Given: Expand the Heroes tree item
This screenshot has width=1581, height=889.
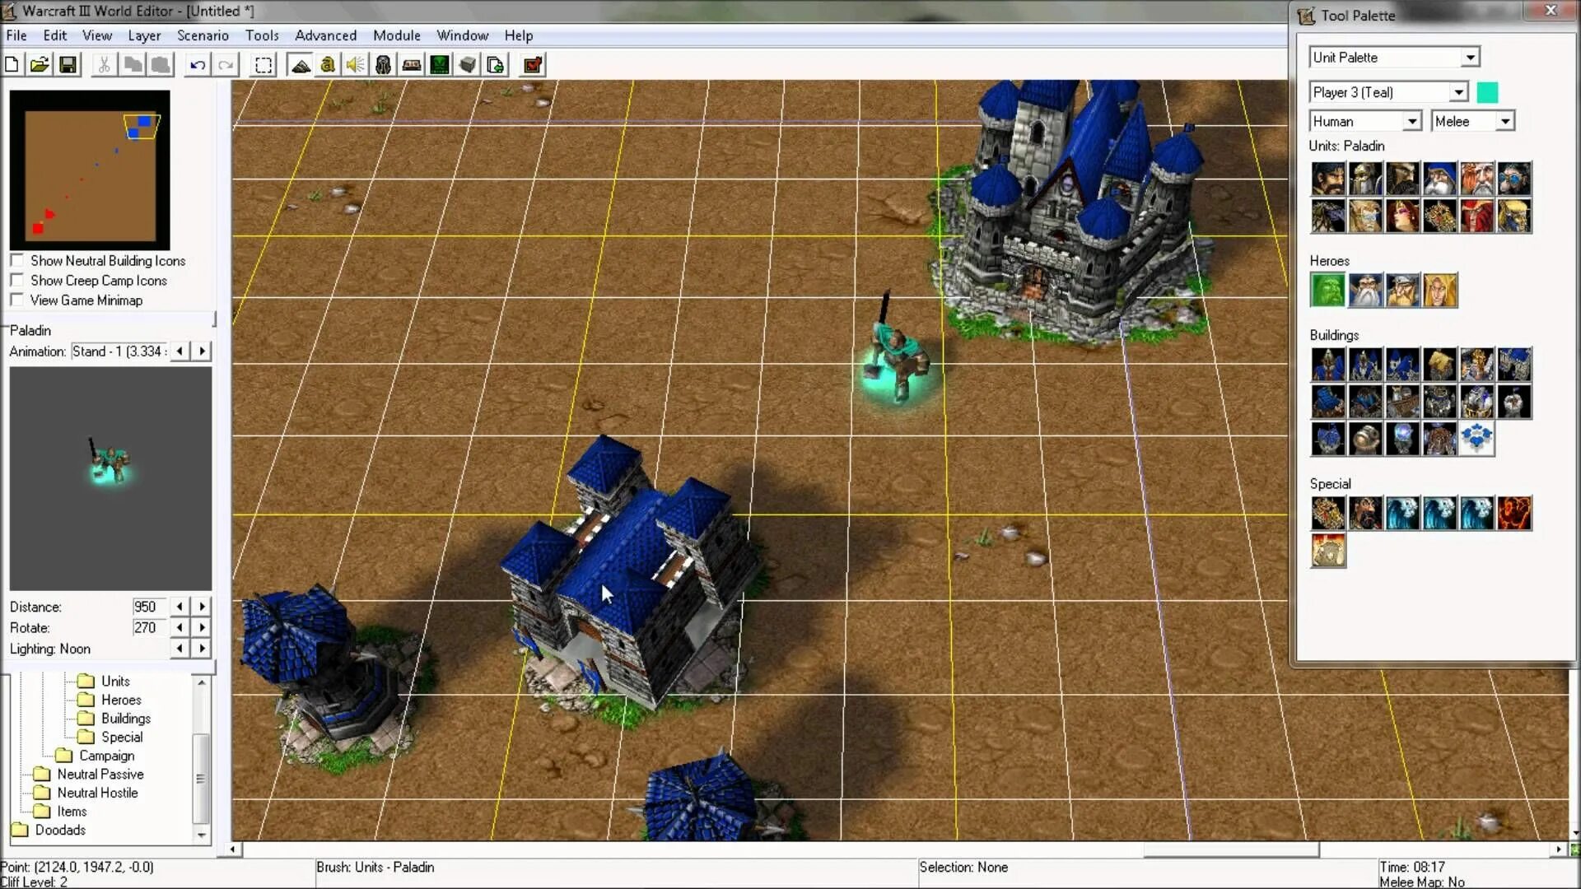Looking at the screenshot, I should point(120,699).
